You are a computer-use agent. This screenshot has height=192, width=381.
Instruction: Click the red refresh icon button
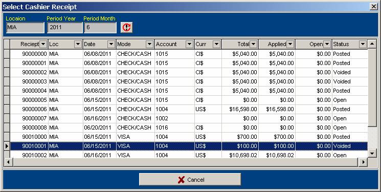pos(126,27)
